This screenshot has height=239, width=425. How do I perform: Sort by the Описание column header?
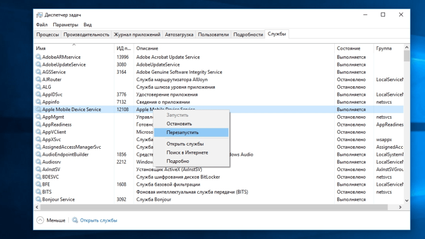[x=147, y=48]
